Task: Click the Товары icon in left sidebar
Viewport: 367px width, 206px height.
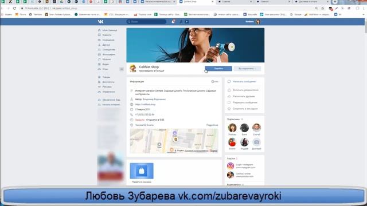Action: 99,77
